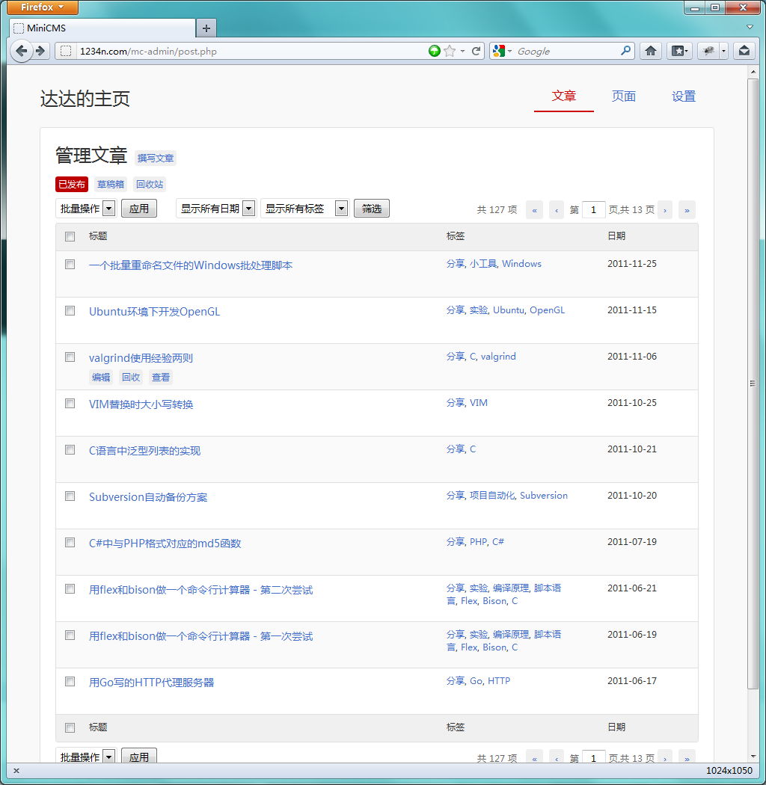
Task: Open the Bookmarks menu toolbar icon
Action: click(679, 51)
